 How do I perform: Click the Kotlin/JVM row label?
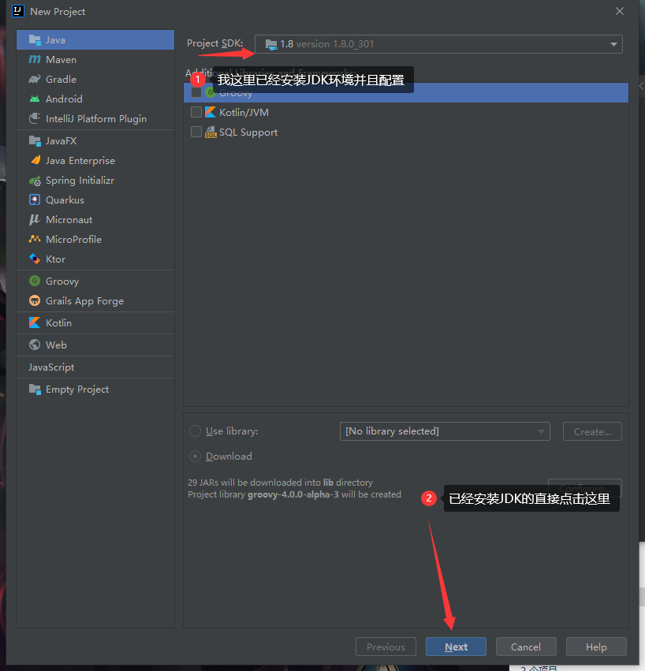[x=244, y=112]
